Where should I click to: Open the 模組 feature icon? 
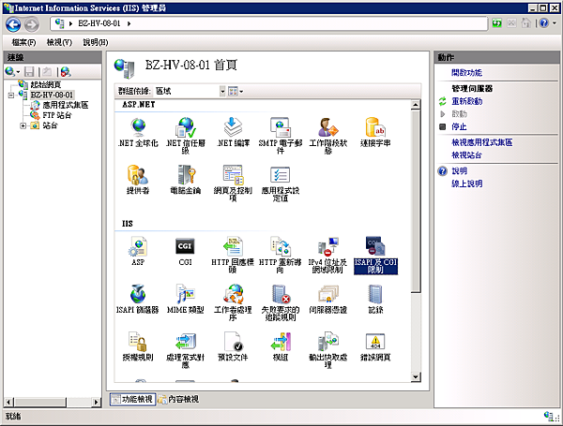click(x=280, y=346)
